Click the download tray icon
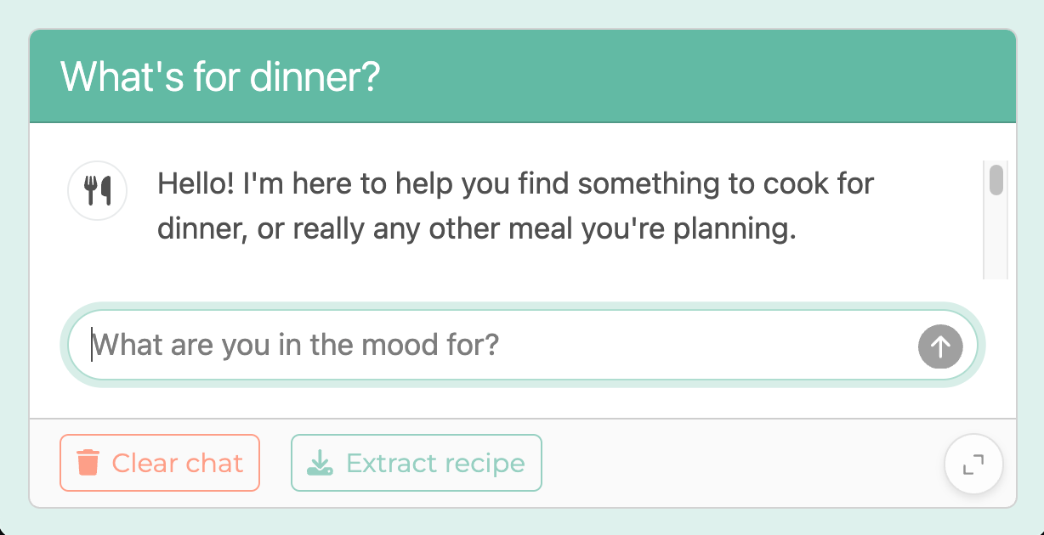The image size is (1044, 535). pos(320,463)
